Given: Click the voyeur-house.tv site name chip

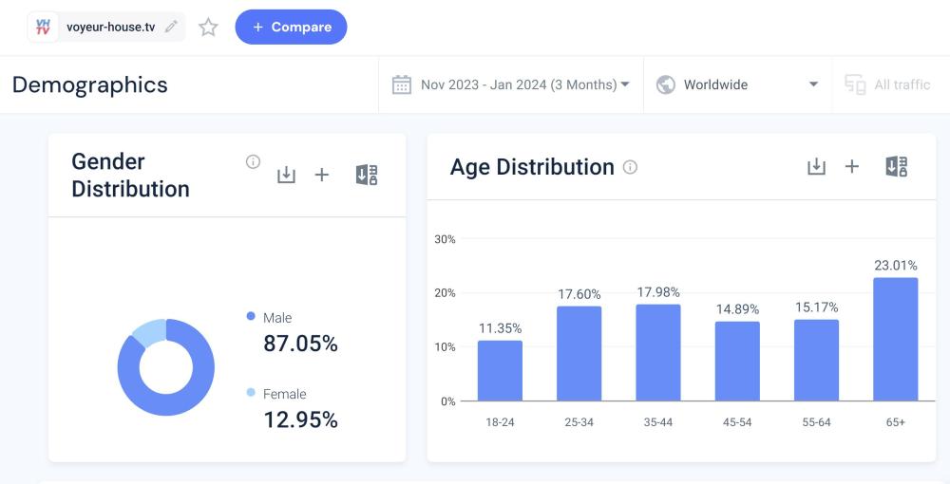Looking at the screenshot, I should pos(109,27).
